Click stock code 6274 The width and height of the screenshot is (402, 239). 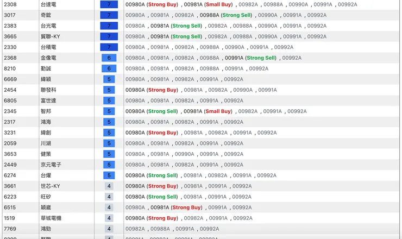pyautogui.click(x=10, y=175)
